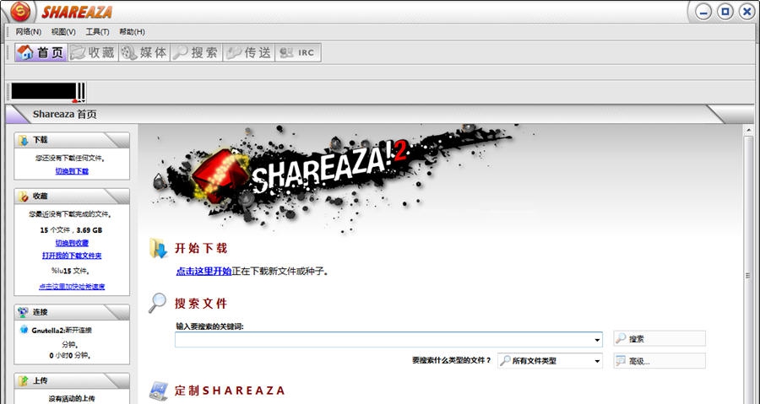This screenshot has width=760, height=404.
Task: Click the 下载 panel header
Action: [x=72, y=140]
